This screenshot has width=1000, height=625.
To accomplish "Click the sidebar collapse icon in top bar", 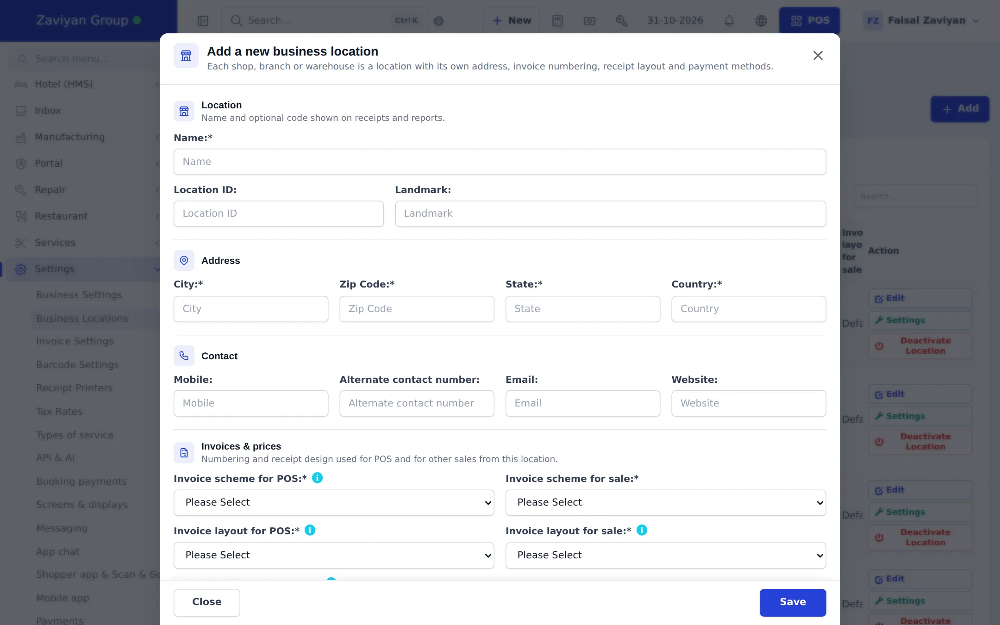I will click(203, 21).
